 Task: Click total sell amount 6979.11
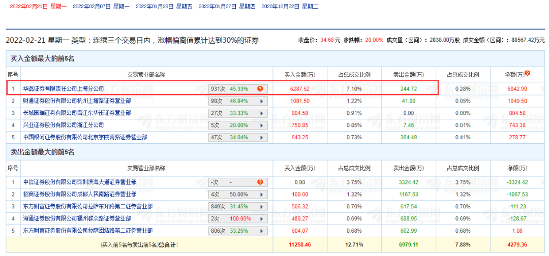(408, 244)
